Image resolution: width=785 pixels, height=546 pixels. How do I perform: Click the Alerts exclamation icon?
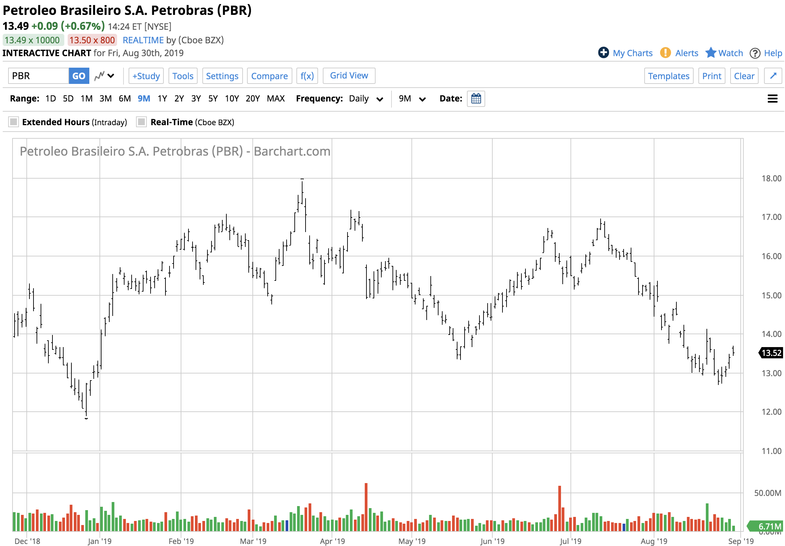pos(665,53)
